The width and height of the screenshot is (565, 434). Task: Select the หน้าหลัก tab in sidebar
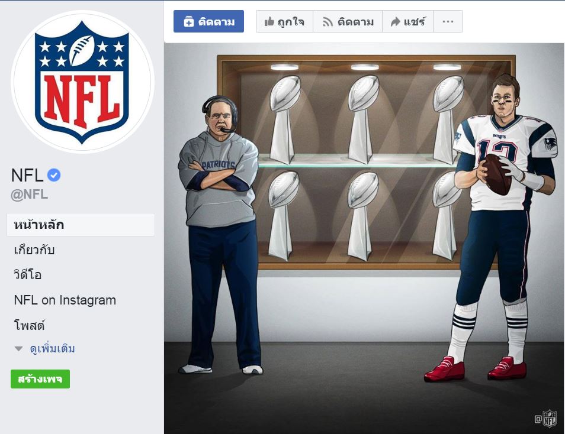pyautogui.click(x=81, y=225)
